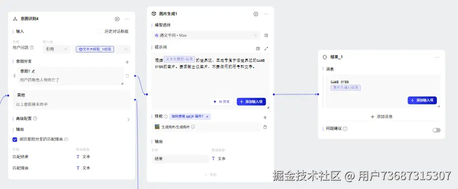Click the 意图识别4 node type icon

coord(15,19)
